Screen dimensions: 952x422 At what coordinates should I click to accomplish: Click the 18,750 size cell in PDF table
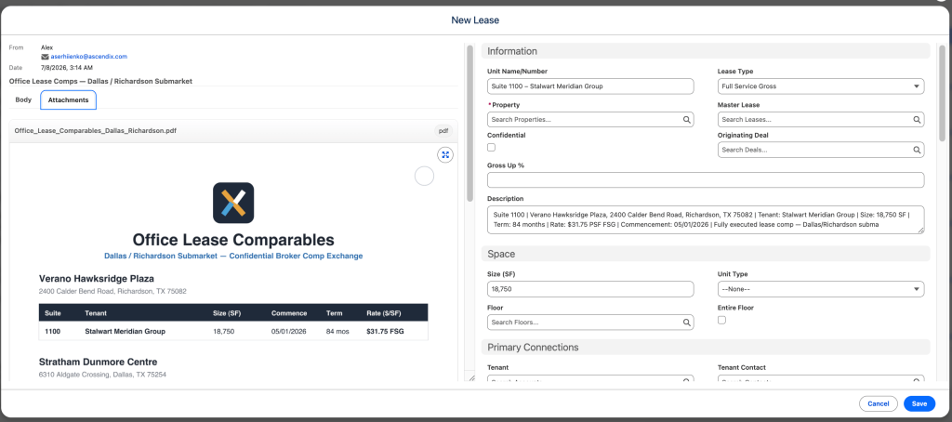[223, 332]
